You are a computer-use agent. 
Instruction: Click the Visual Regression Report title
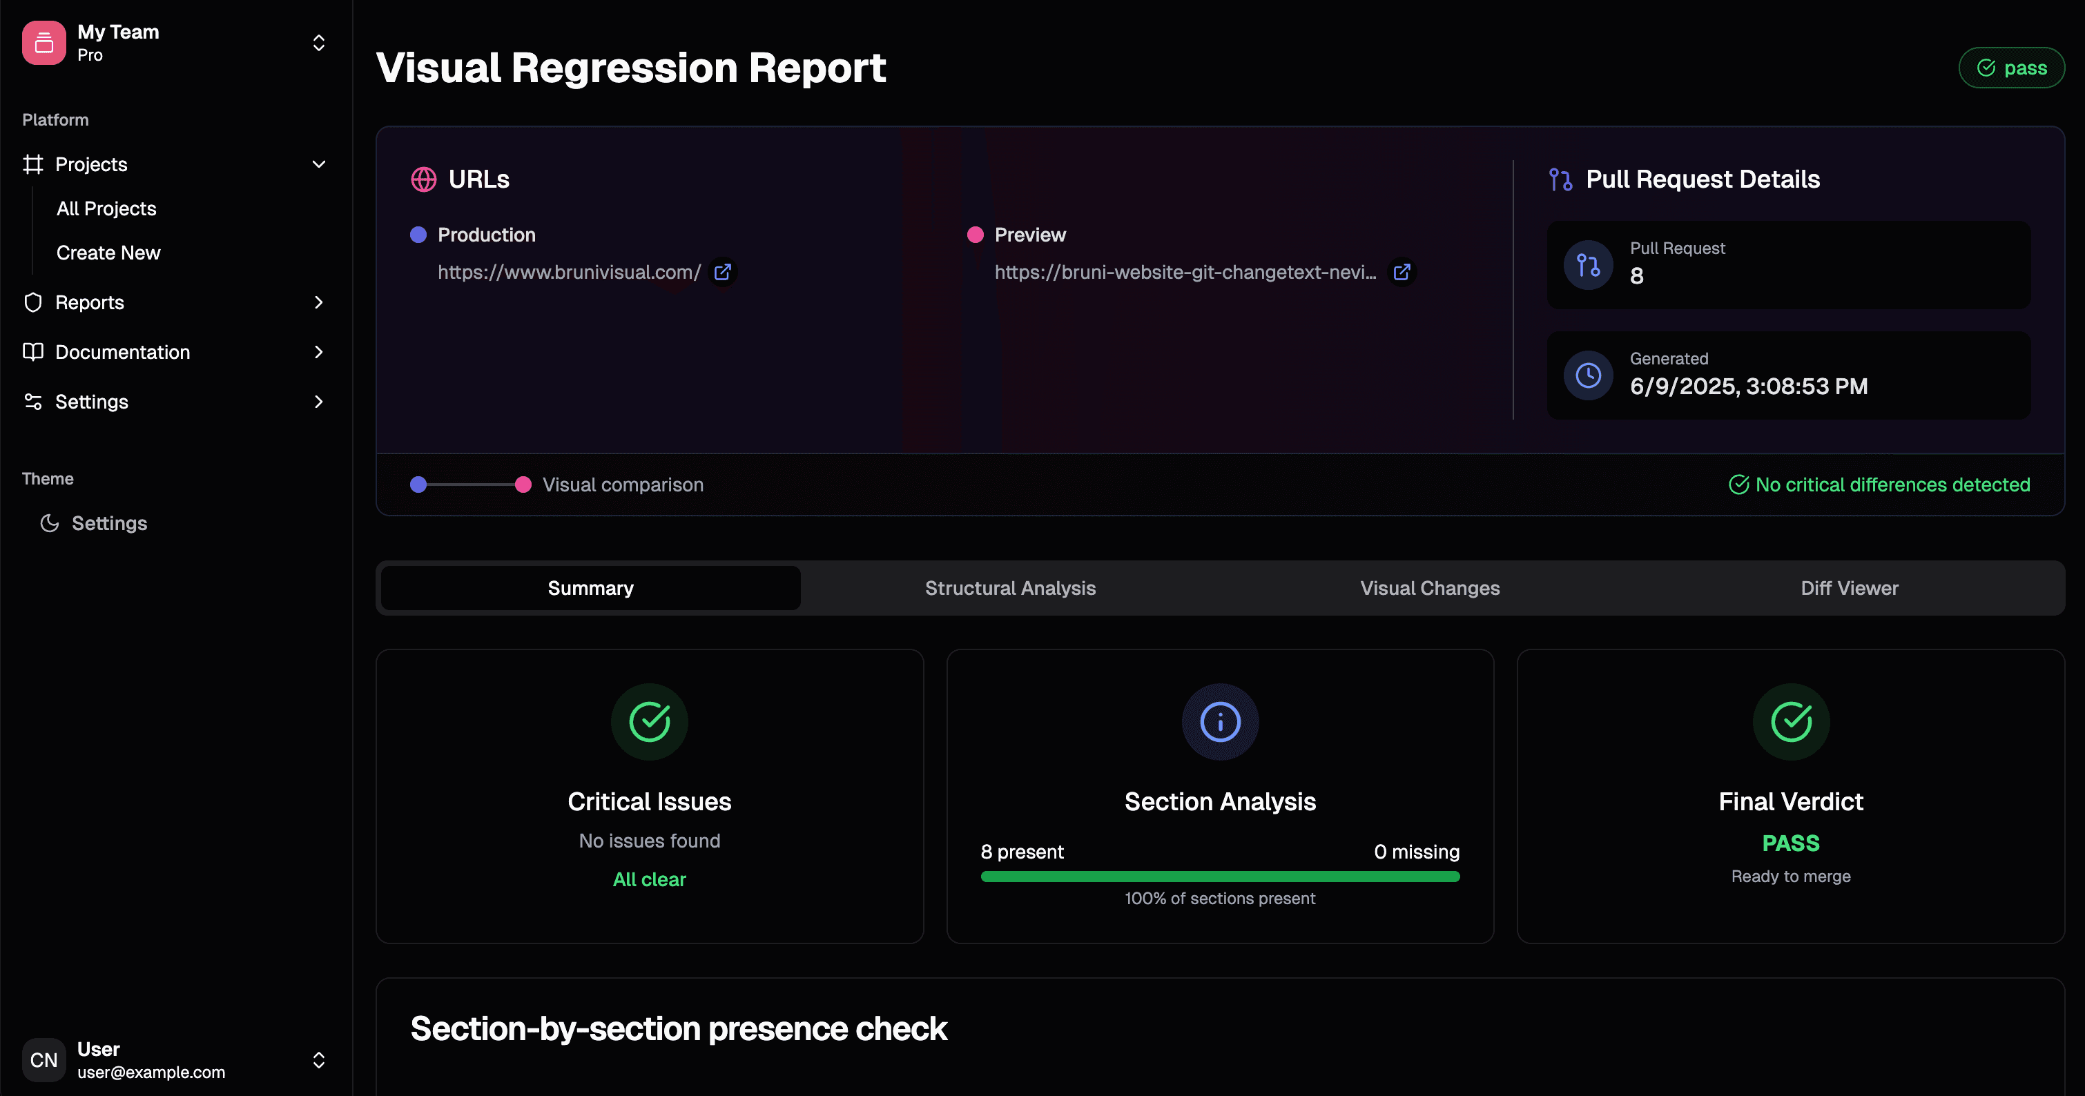(630, 67)
